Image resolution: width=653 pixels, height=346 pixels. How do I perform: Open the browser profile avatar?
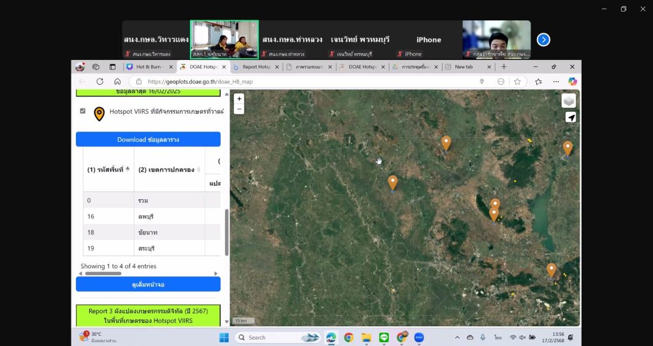(x=80, y=66)
